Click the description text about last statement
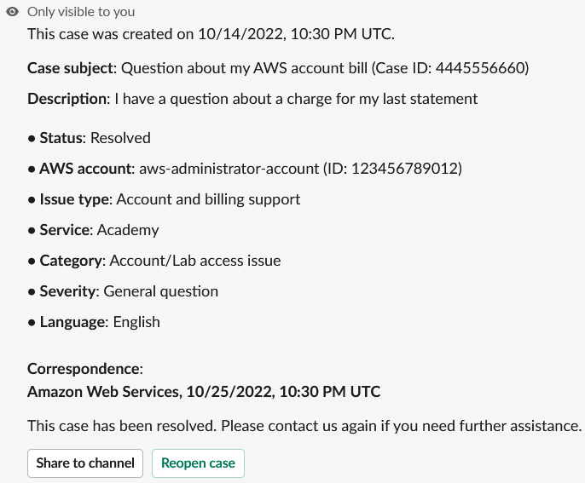 [x=296, y=99]
